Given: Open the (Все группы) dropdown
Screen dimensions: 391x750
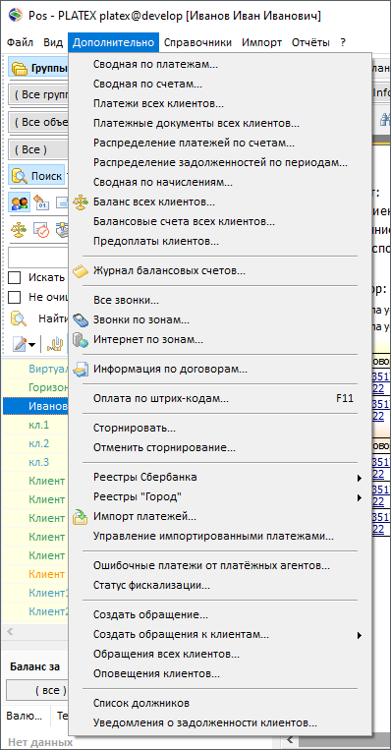Looking at the screenshot, I should click(38, 94).
